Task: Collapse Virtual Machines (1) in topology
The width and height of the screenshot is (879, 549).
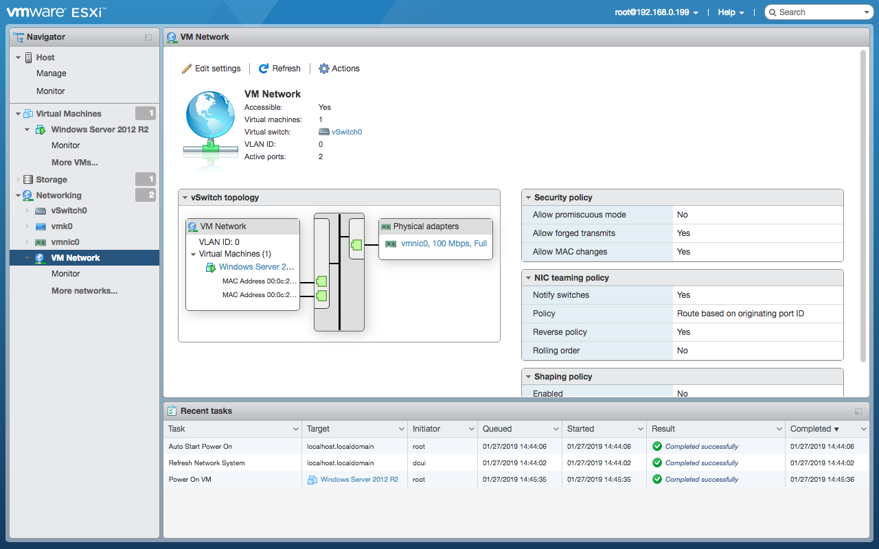Action: coord(192,253)
